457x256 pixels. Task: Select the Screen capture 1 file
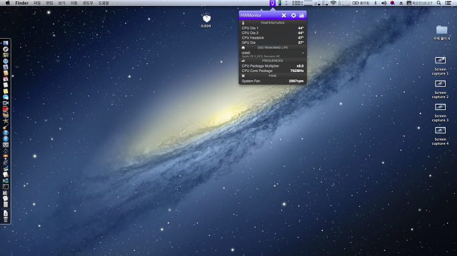click(440, 65)
